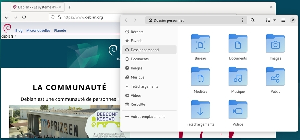300x140 pixels.
Task: Click the DebConf Kosovo Prizren photo
Action: [69, 121]
